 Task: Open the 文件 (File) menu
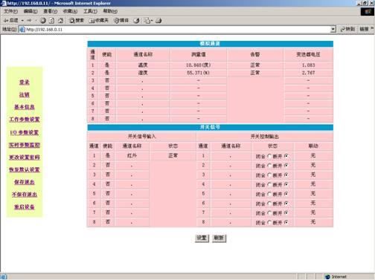[x=11, y=11]
